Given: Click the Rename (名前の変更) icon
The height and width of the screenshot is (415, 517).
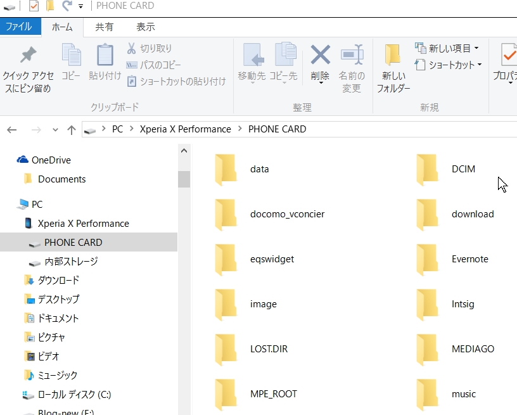Looking at the screenshot, I should [352, 55].
